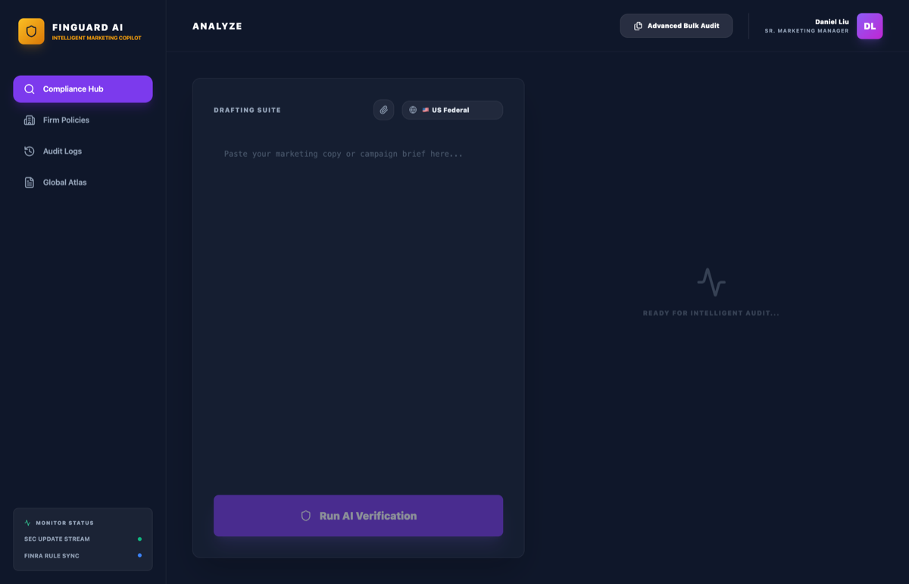Click the Run AI Verification button
Screen dimensions: 909x584
[x=358, y=516]
